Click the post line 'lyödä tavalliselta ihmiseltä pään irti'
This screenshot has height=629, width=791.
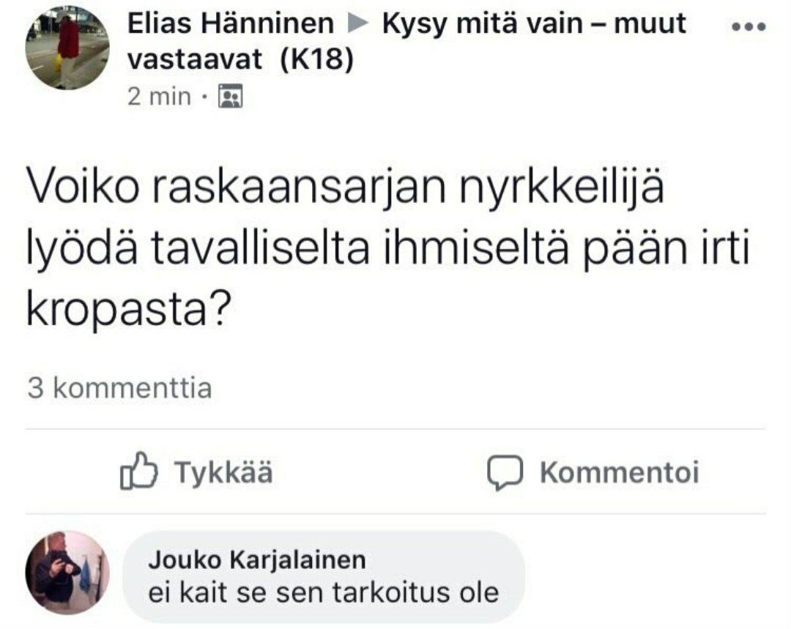pyautogui.click(x=388, y=250)
